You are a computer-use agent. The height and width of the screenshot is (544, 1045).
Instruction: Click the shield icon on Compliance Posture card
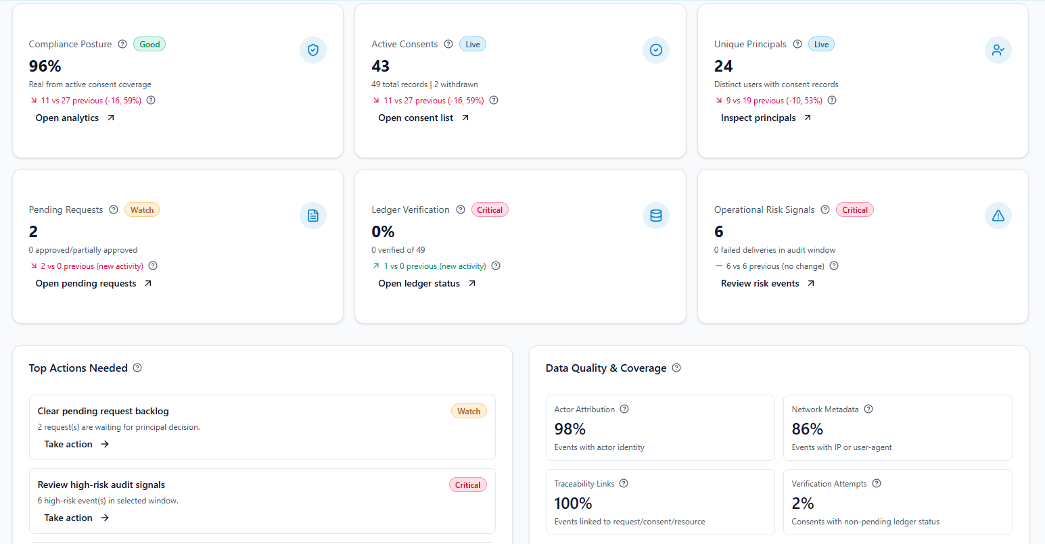[x=313, y=50]
